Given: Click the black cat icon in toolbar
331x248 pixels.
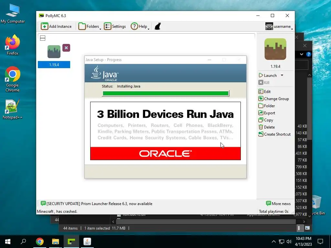Looking at the screenshot, I should (x=158, y=26).
